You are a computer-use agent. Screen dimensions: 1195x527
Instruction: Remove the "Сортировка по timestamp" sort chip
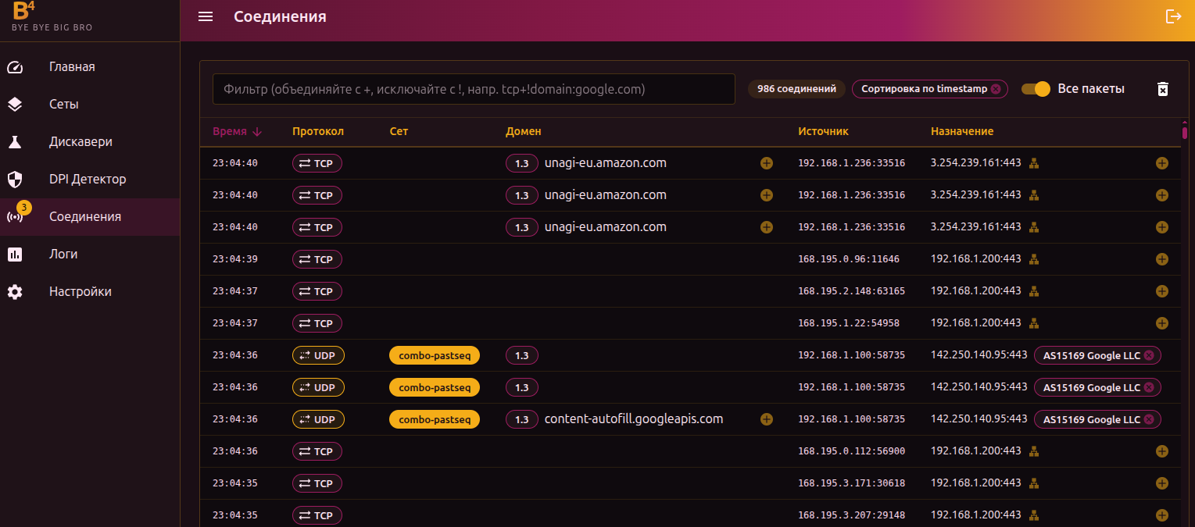pos(995,89)
